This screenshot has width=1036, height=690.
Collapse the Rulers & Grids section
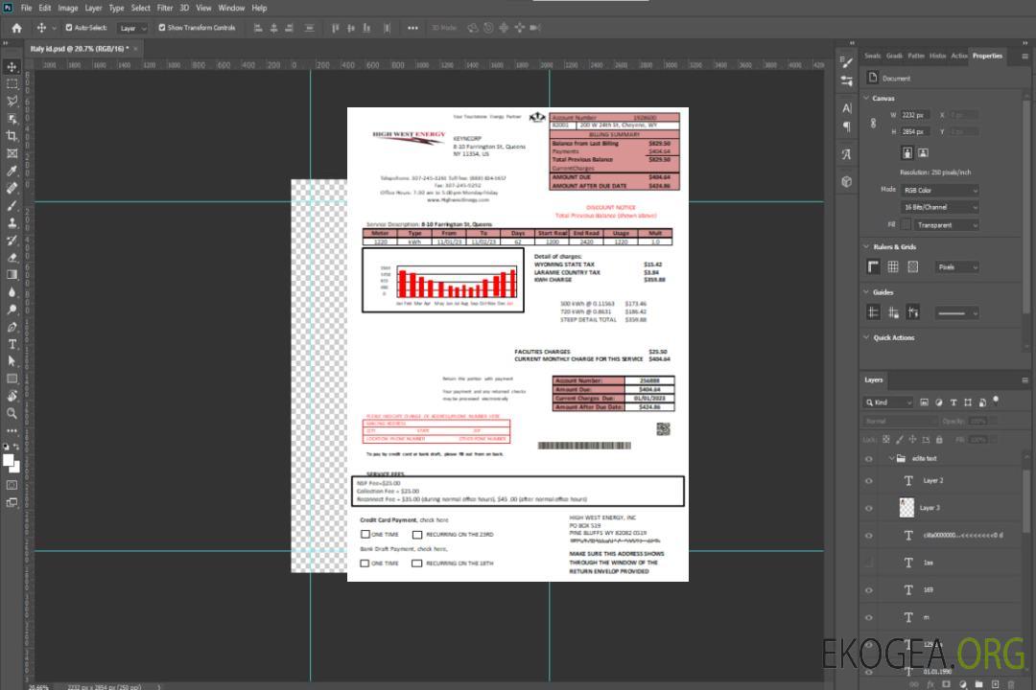point(867,247)
